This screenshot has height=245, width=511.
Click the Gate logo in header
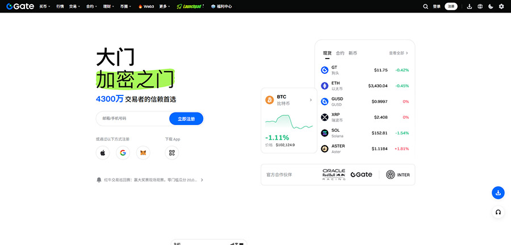(x=20, y=6)
